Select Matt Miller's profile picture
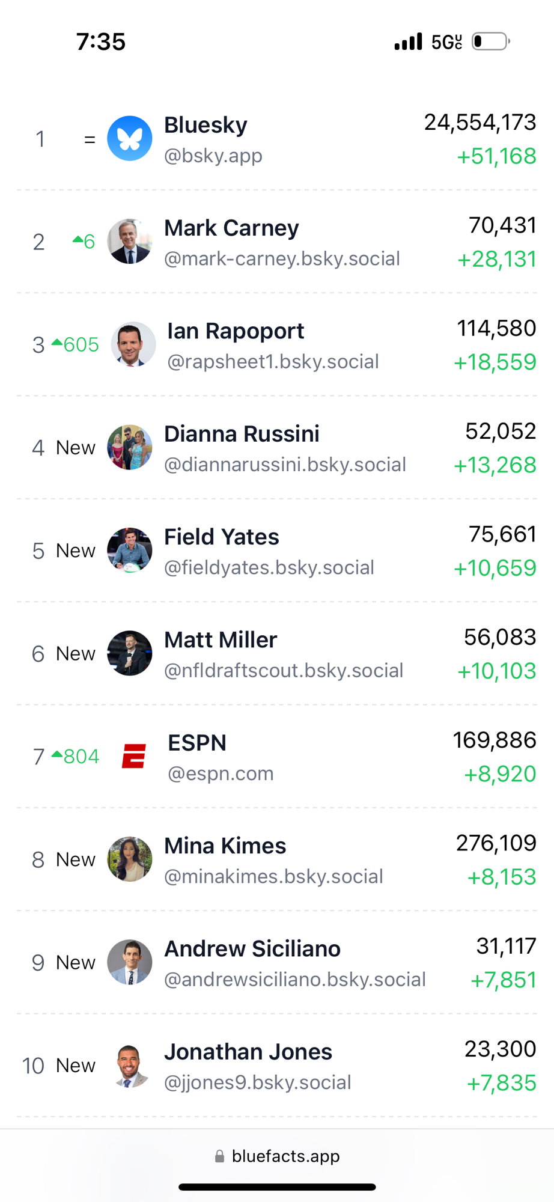The height and width of the screenshot is (1202, 554). (129, 653)
